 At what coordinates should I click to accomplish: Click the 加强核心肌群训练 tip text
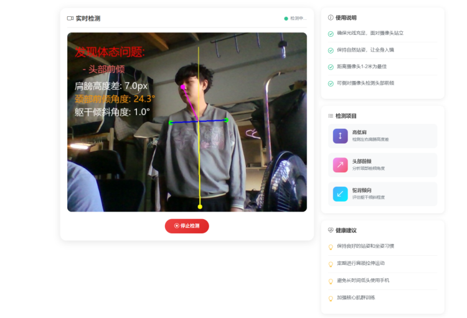click(356, 297)
